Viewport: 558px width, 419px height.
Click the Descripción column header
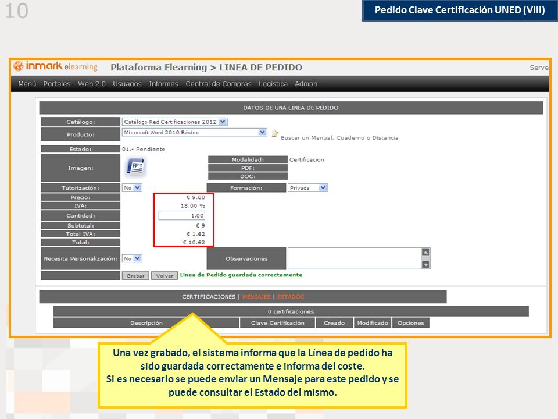(x=146, y=323)
